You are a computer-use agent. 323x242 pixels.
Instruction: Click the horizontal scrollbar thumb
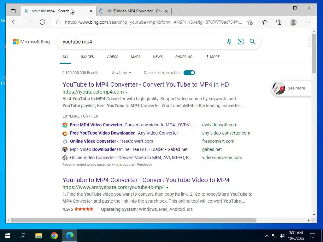pos(133,220)
